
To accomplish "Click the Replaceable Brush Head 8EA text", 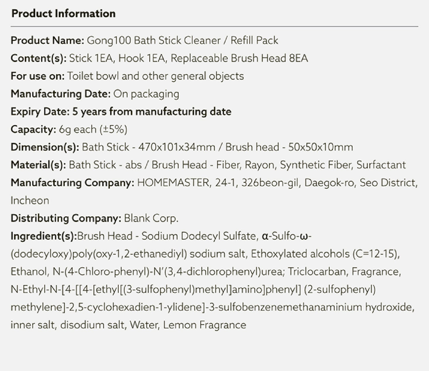I will pos(239,58).
